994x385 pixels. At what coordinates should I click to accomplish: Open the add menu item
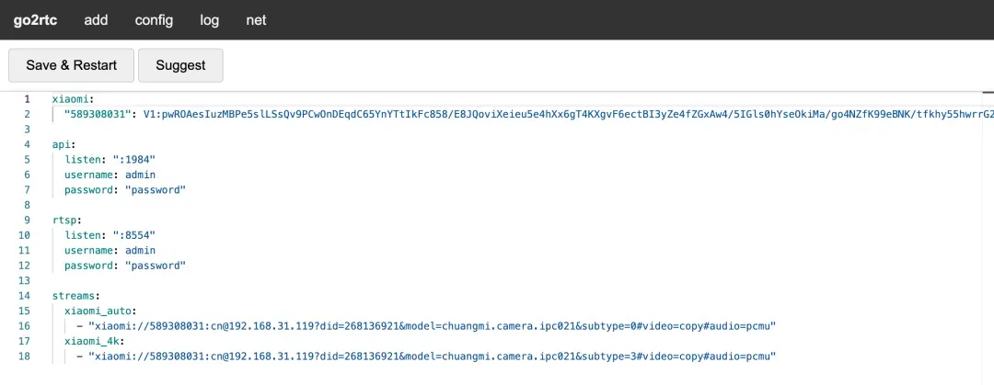(96, 19)
